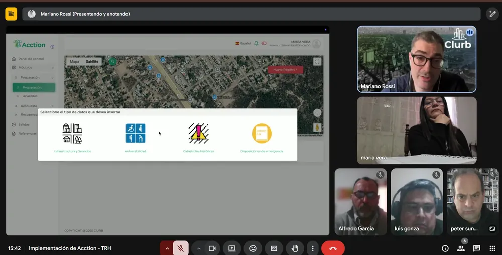Screen dimensions: 502x255
Task: Raise hand in the meeting
Action: click(x=295, y=248)
